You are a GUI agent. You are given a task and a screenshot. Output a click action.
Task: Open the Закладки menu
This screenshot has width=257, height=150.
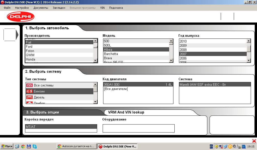coord(59,8)
